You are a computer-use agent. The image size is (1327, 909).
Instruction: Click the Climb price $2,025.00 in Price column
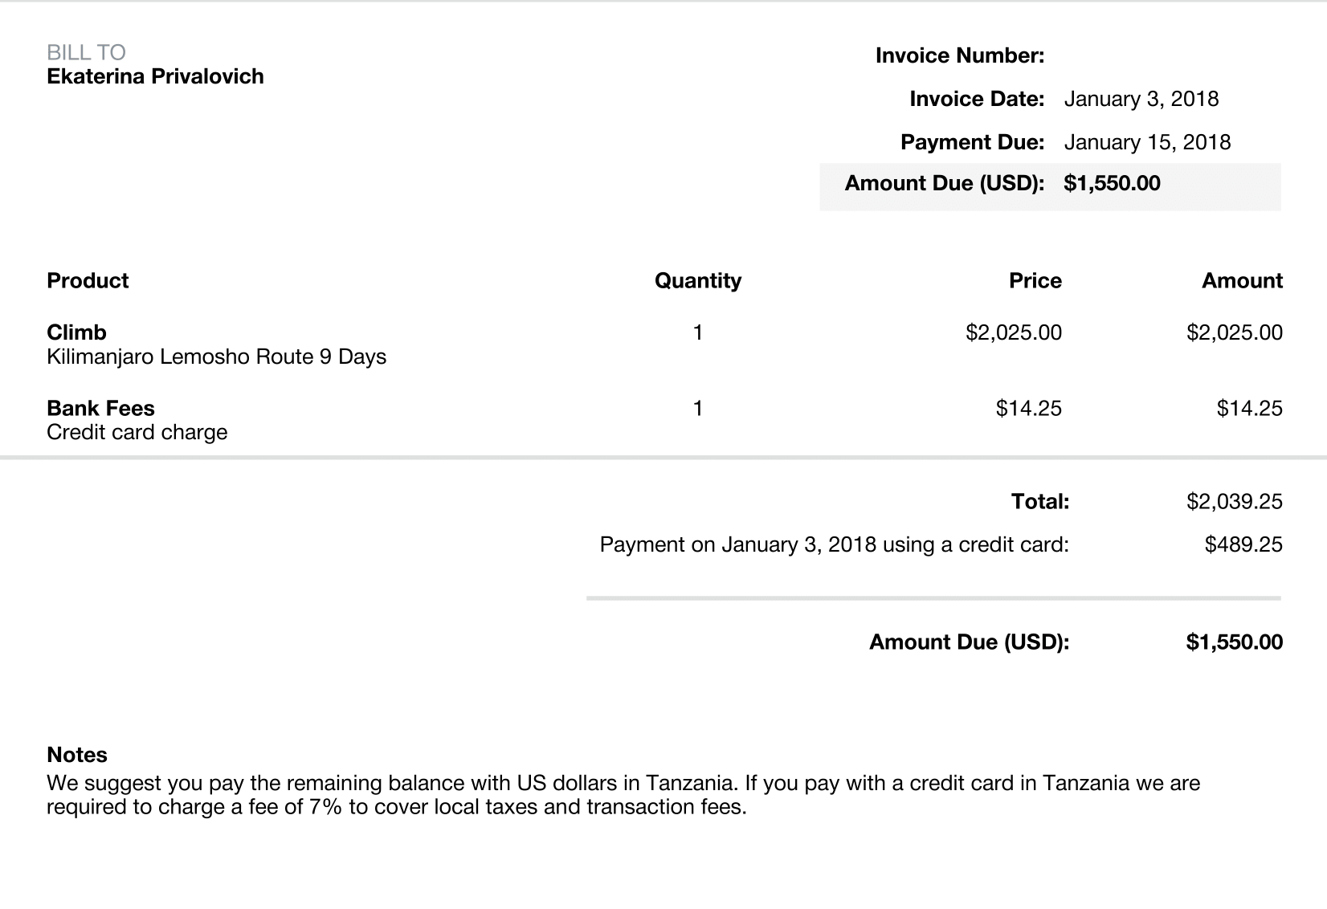[1013, 332]
